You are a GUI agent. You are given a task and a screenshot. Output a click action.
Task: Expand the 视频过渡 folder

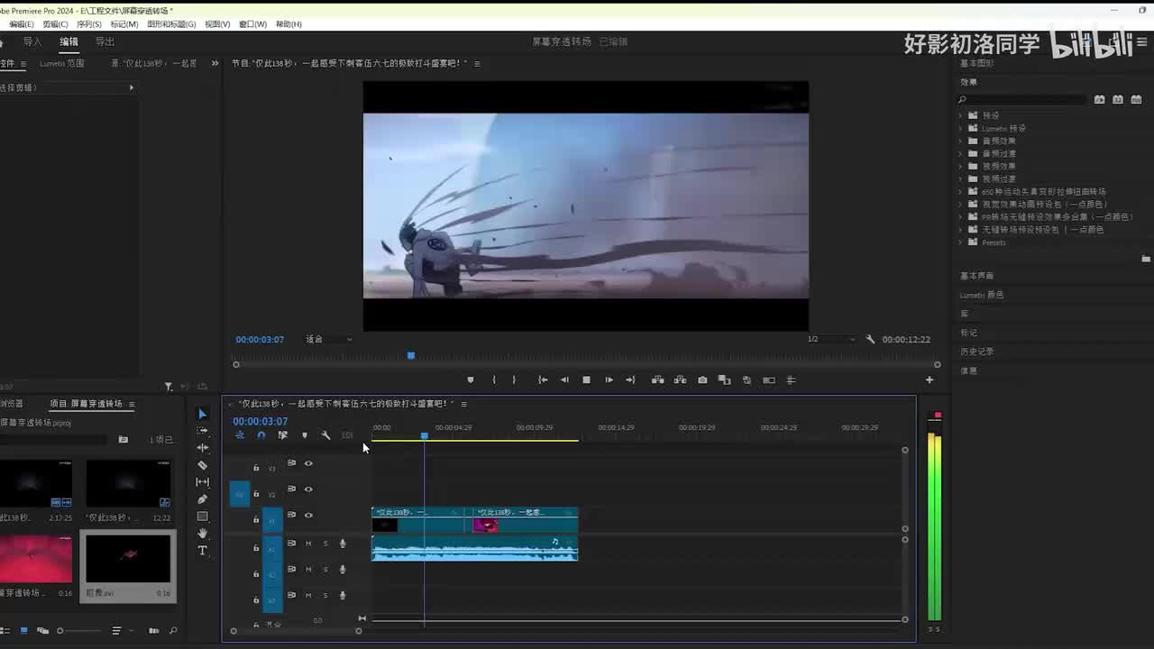(x=961, y=178)
